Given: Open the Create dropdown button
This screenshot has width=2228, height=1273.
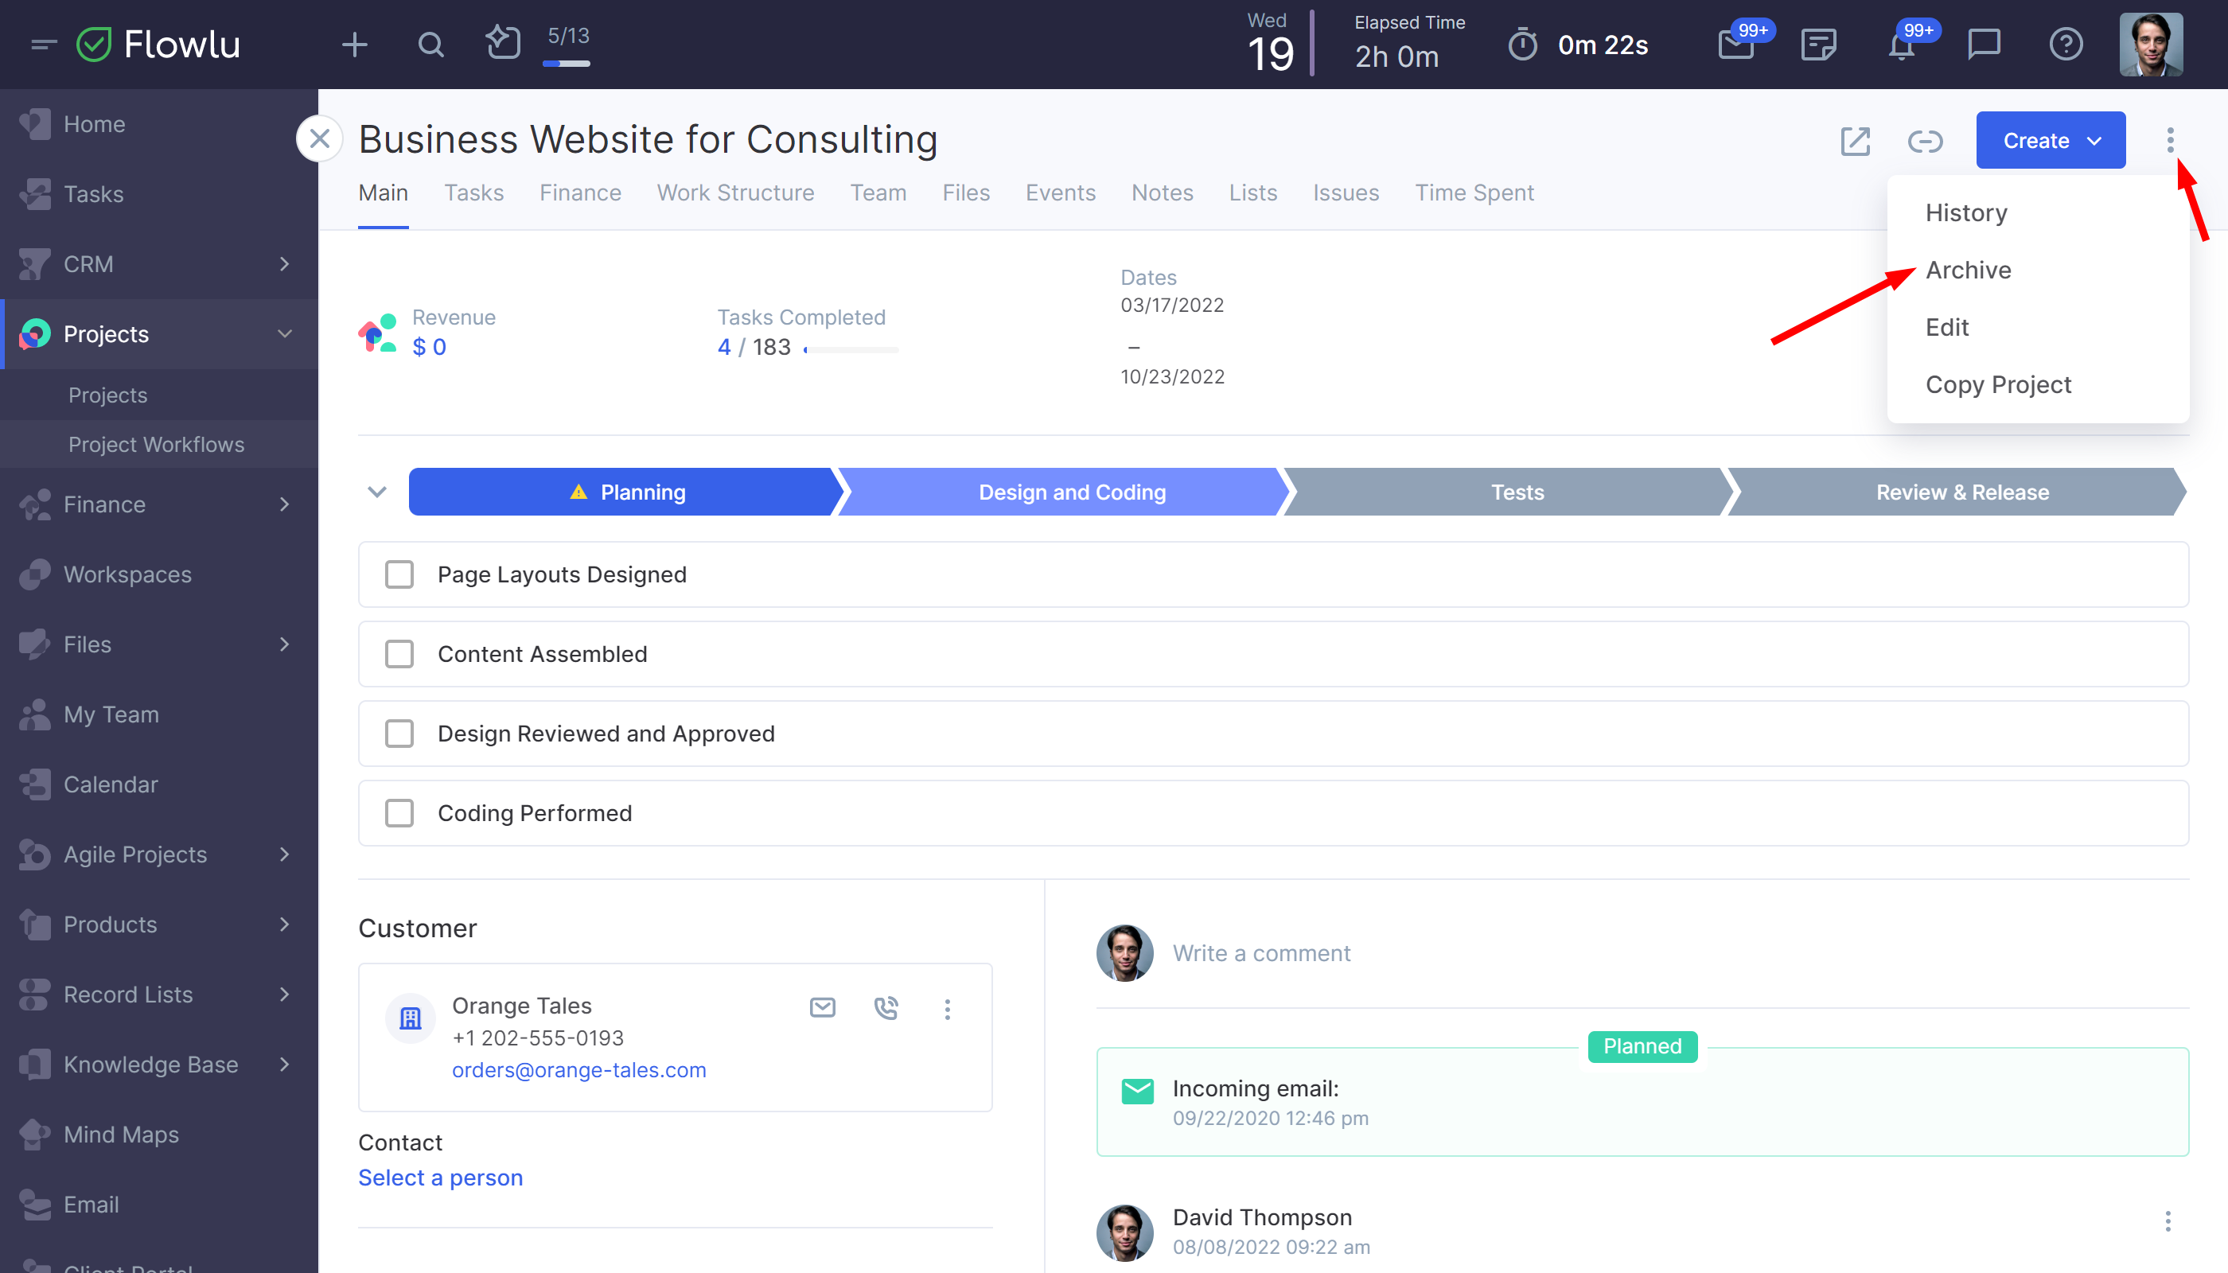Looking at the screenshot, I should coord(2051,140).
